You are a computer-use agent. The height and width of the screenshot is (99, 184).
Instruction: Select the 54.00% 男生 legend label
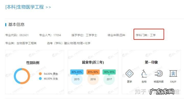tap(51, 74)
